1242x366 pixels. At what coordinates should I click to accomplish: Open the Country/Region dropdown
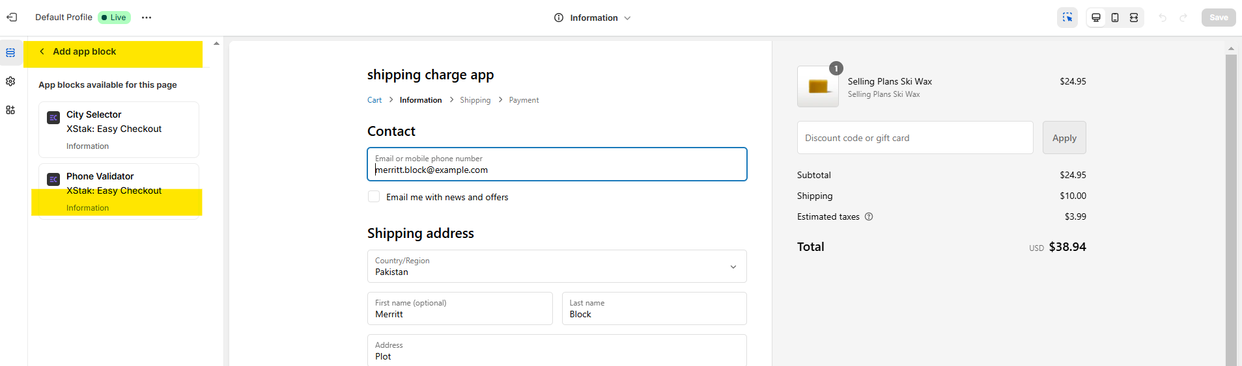557,267
